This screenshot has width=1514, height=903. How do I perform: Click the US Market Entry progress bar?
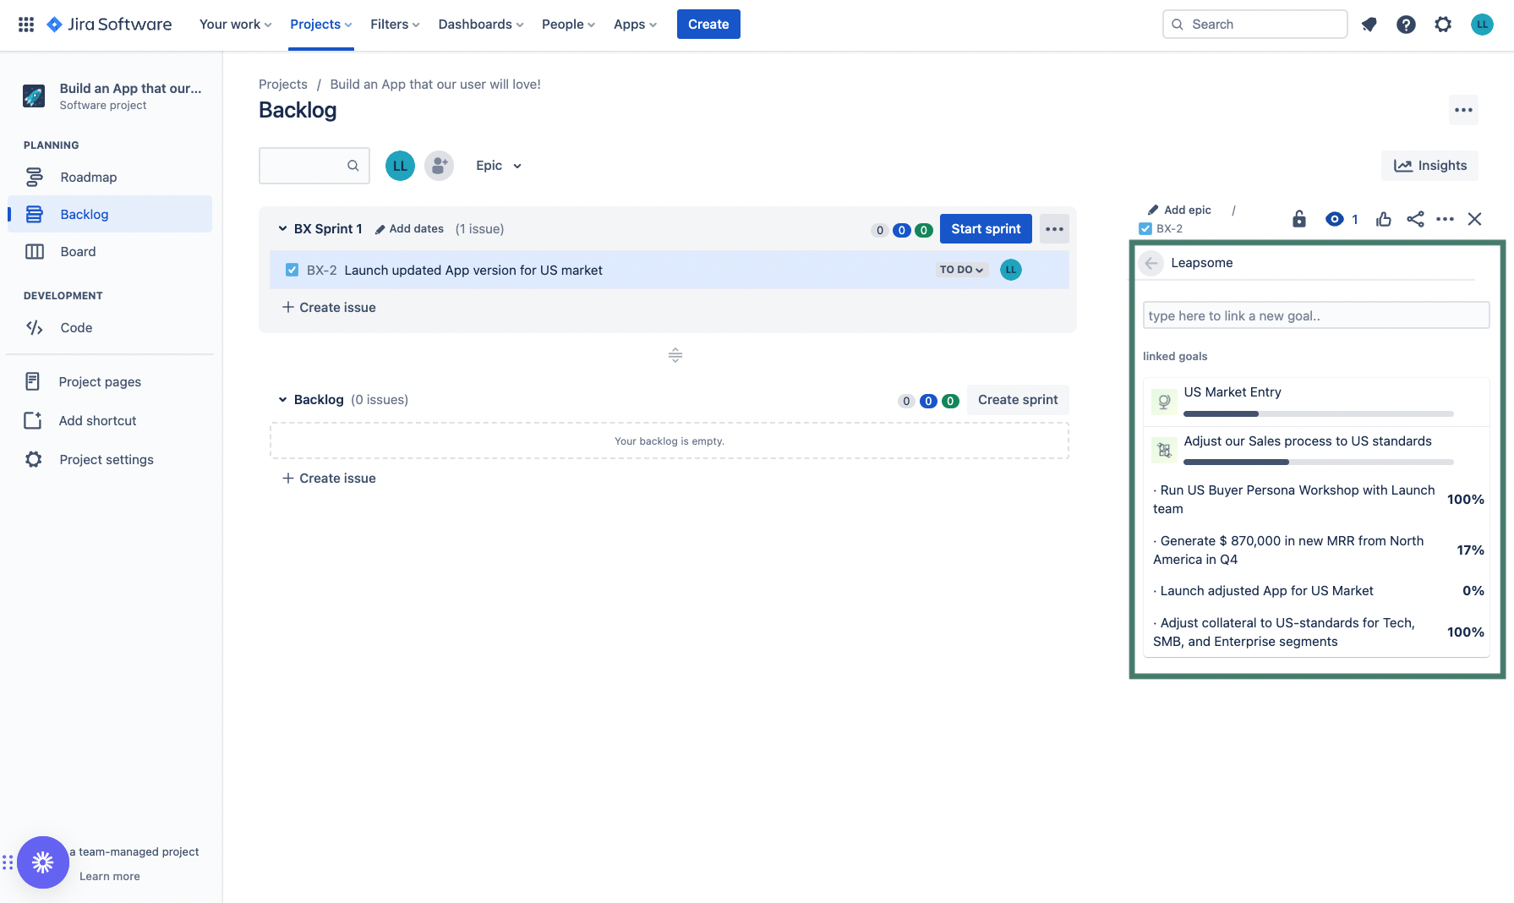[1319, 414]
